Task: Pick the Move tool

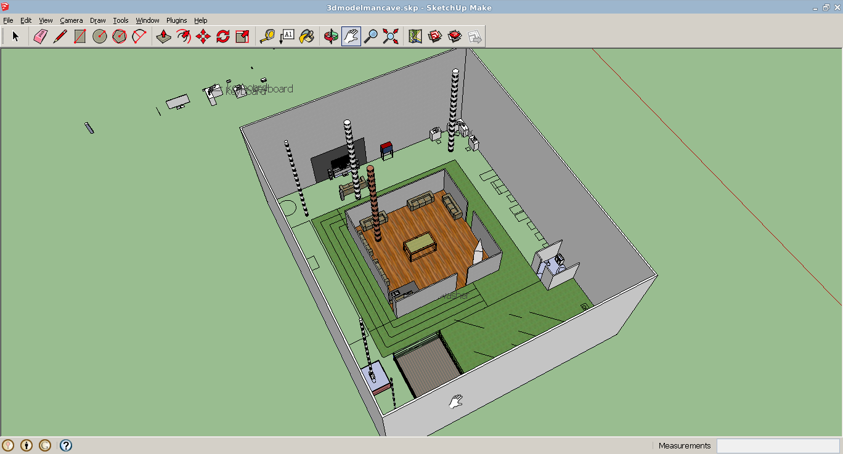Action: coord(203,36)
